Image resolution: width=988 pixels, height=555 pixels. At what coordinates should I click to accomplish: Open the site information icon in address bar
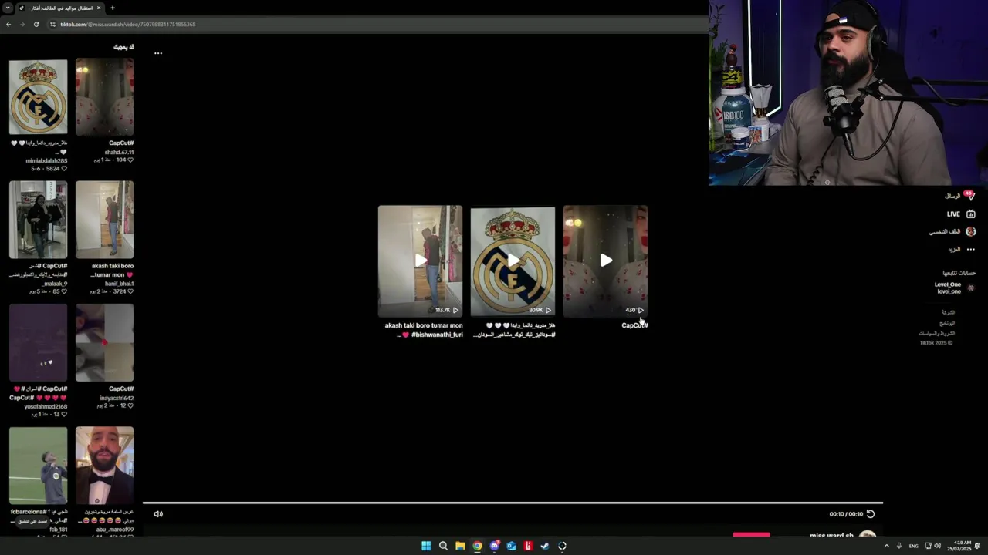click(52, 24)
